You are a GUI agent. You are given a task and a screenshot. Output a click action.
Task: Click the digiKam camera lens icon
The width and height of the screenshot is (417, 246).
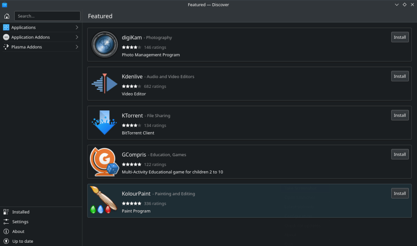[104, 45]
